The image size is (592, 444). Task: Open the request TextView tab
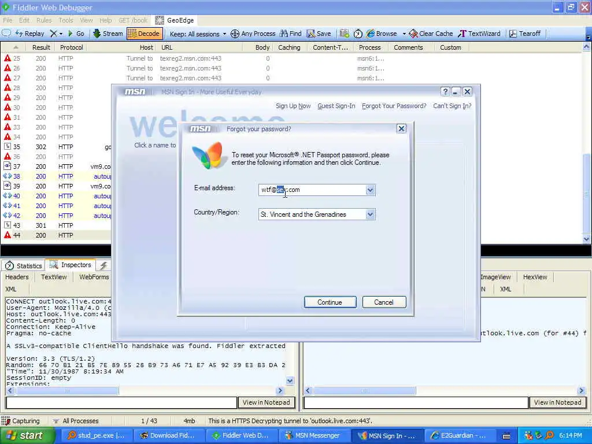click(x=54, y=277)
